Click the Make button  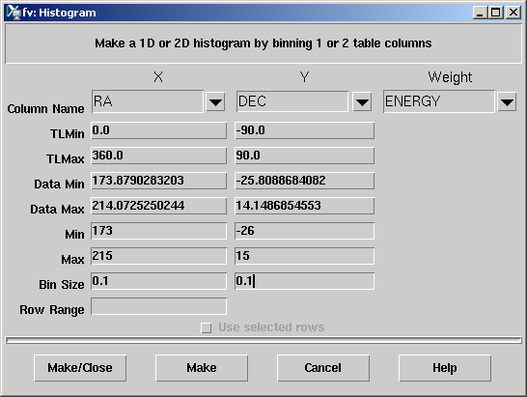202,368
